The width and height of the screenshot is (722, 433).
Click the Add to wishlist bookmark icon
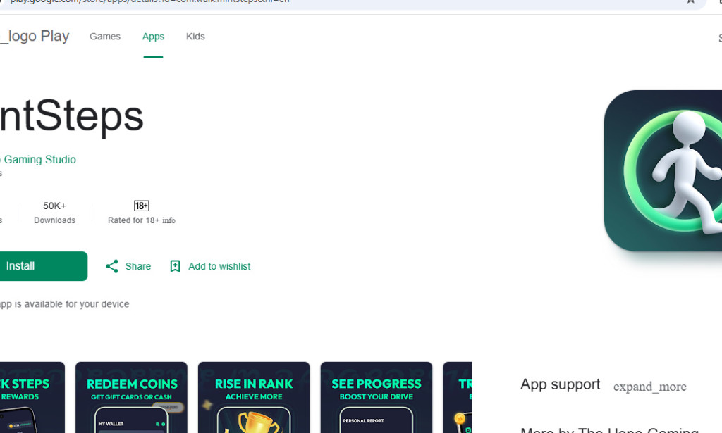click(x=175, y=266)
